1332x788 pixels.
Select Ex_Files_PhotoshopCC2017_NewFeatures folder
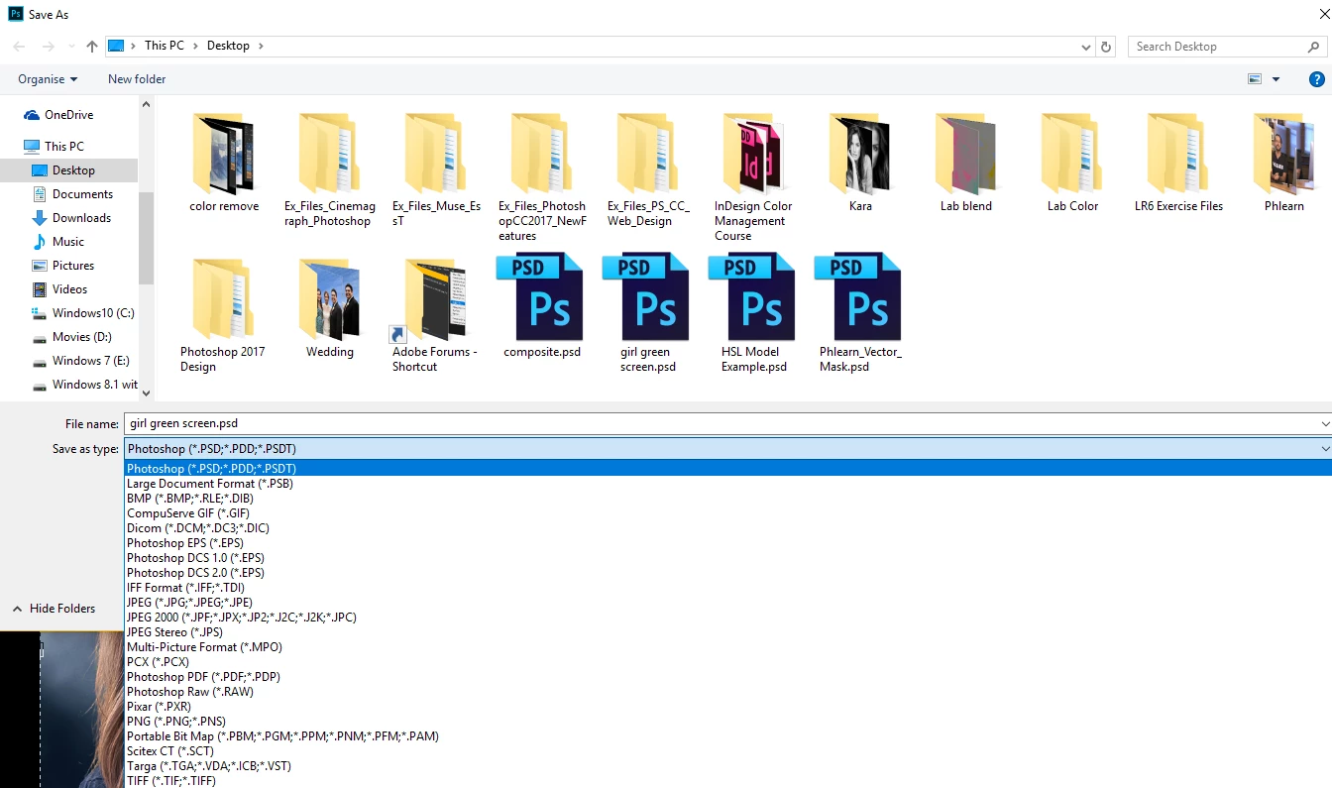[542, 177]
